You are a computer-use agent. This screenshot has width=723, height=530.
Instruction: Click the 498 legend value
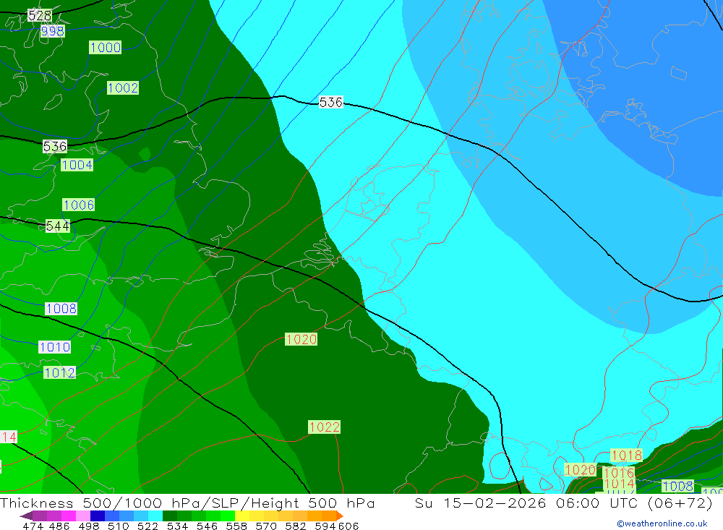(88, 526)
